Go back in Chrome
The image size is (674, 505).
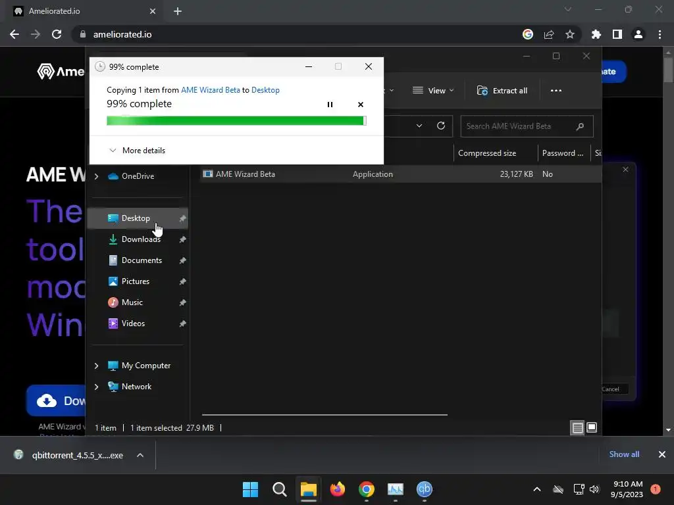coord(14,34)
